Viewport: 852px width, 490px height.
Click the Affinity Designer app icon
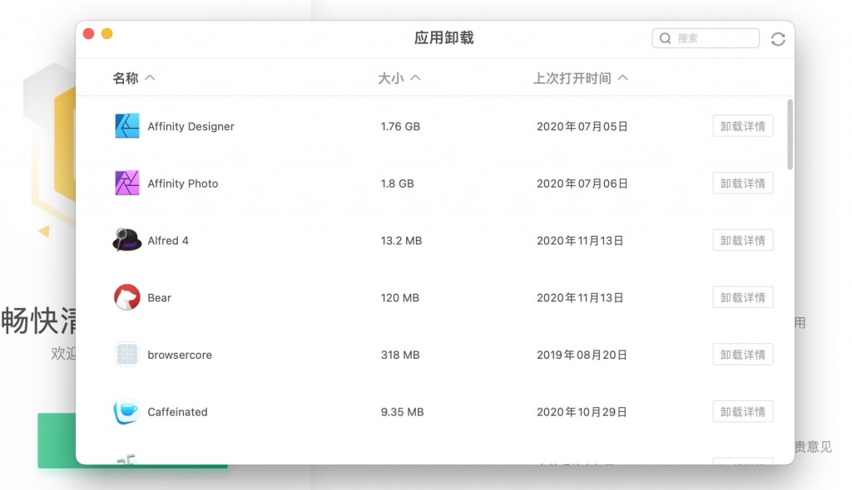(126, 126)
